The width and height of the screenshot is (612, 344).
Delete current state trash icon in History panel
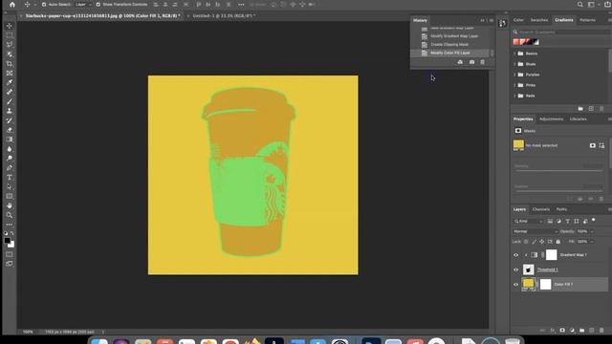[x=482, y=62]
